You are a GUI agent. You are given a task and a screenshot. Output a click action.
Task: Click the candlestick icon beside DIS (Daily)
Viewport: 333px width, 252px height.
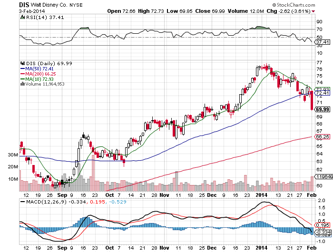coord(22,63)
